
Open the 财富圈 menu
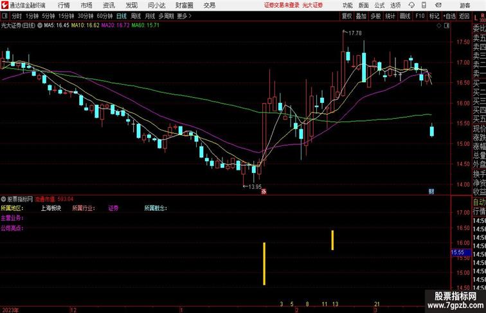click(184, 5)
